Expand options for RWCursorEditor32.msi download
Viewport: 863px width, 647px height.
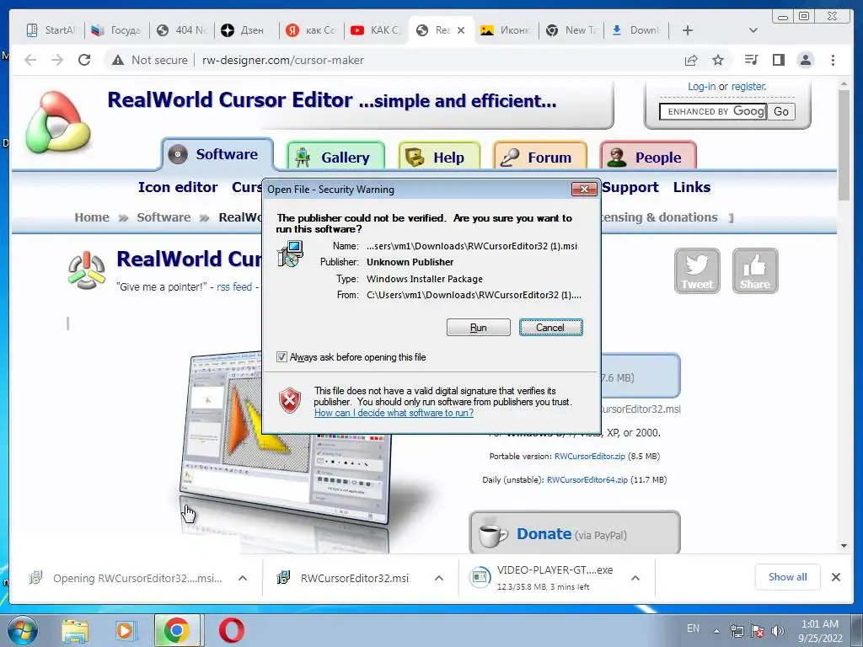point(438,578)
